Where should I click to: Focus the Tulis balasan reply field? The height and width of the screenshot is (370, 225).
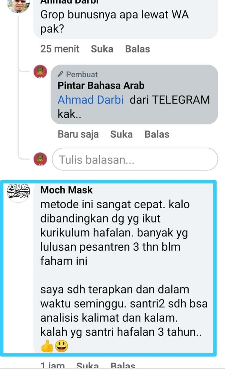[x=135, y=159]
